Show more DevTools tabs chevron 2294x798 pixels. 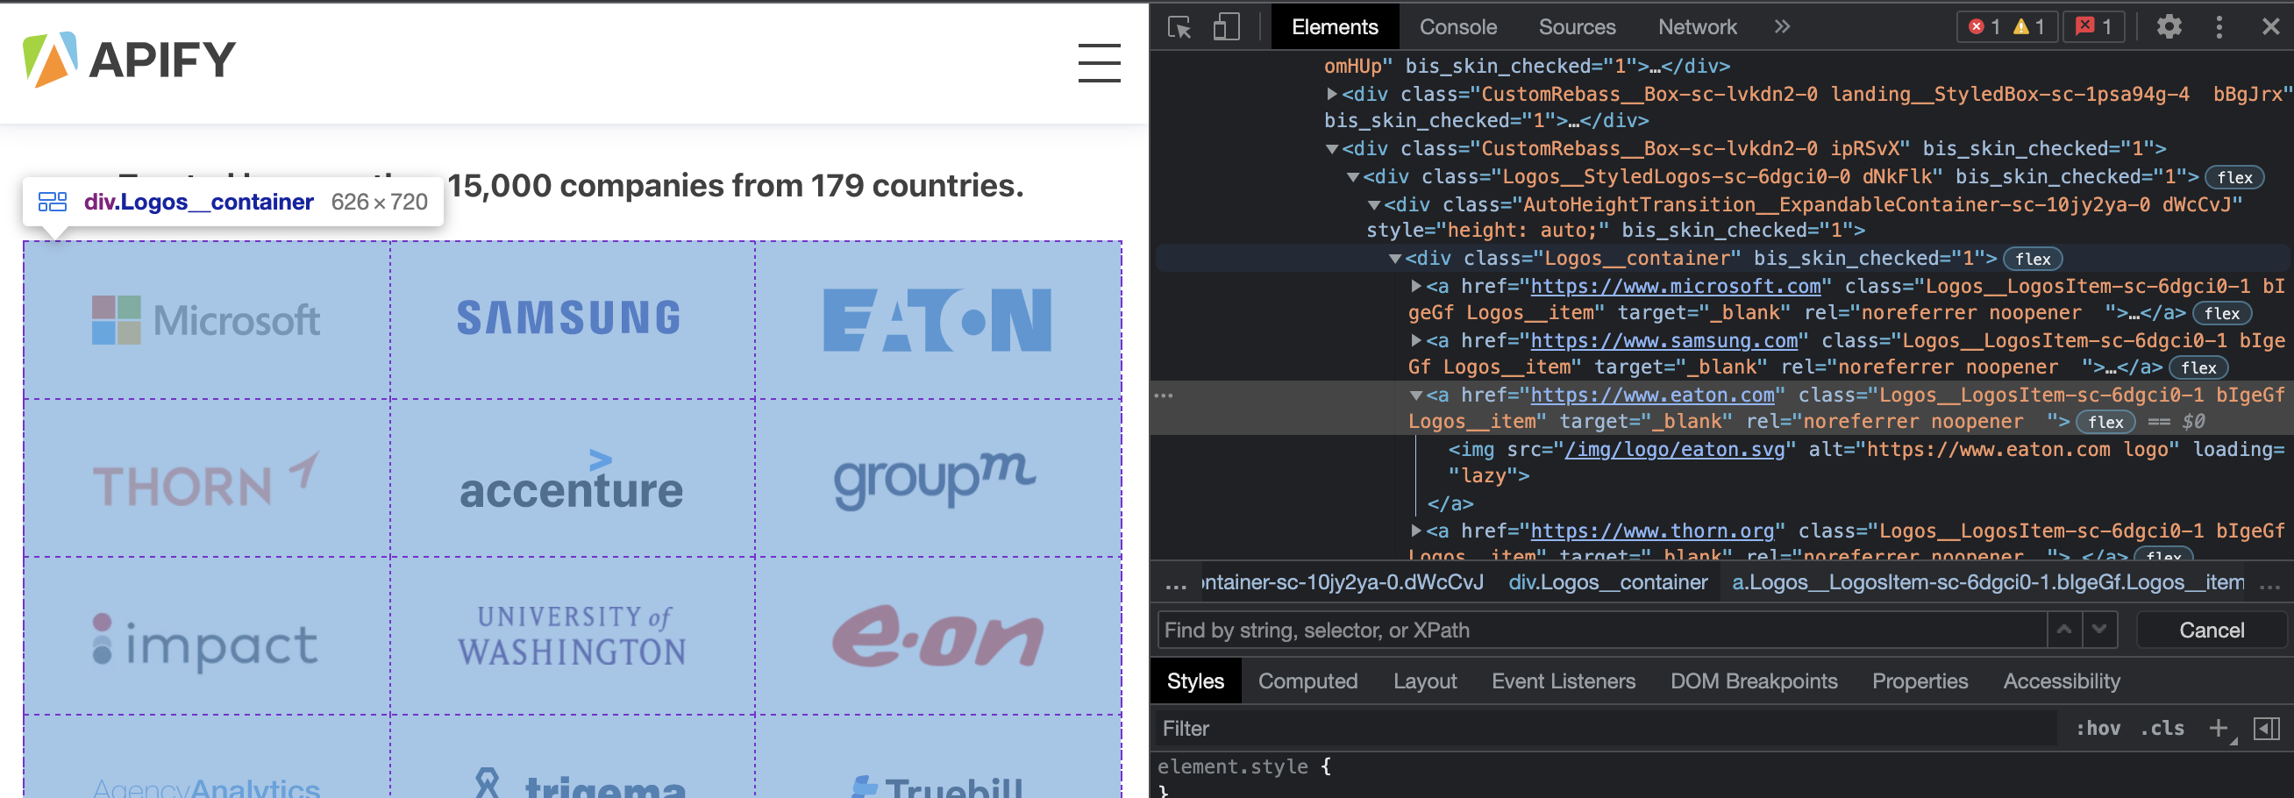point(1781,26)
